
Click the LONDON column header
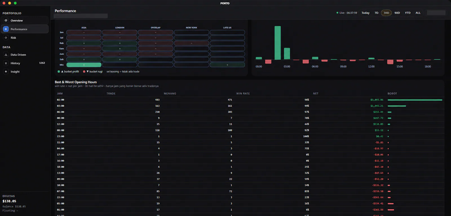pos(120,28)
